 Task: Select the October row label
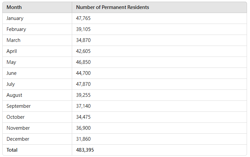16,117
